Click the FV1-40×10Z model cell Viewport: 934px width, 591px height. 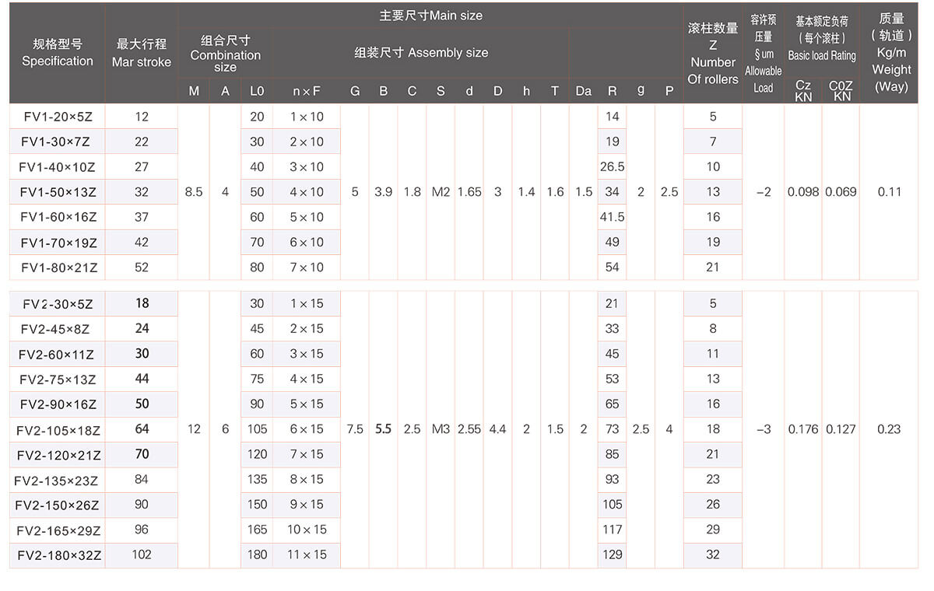[x=58, y=166]
